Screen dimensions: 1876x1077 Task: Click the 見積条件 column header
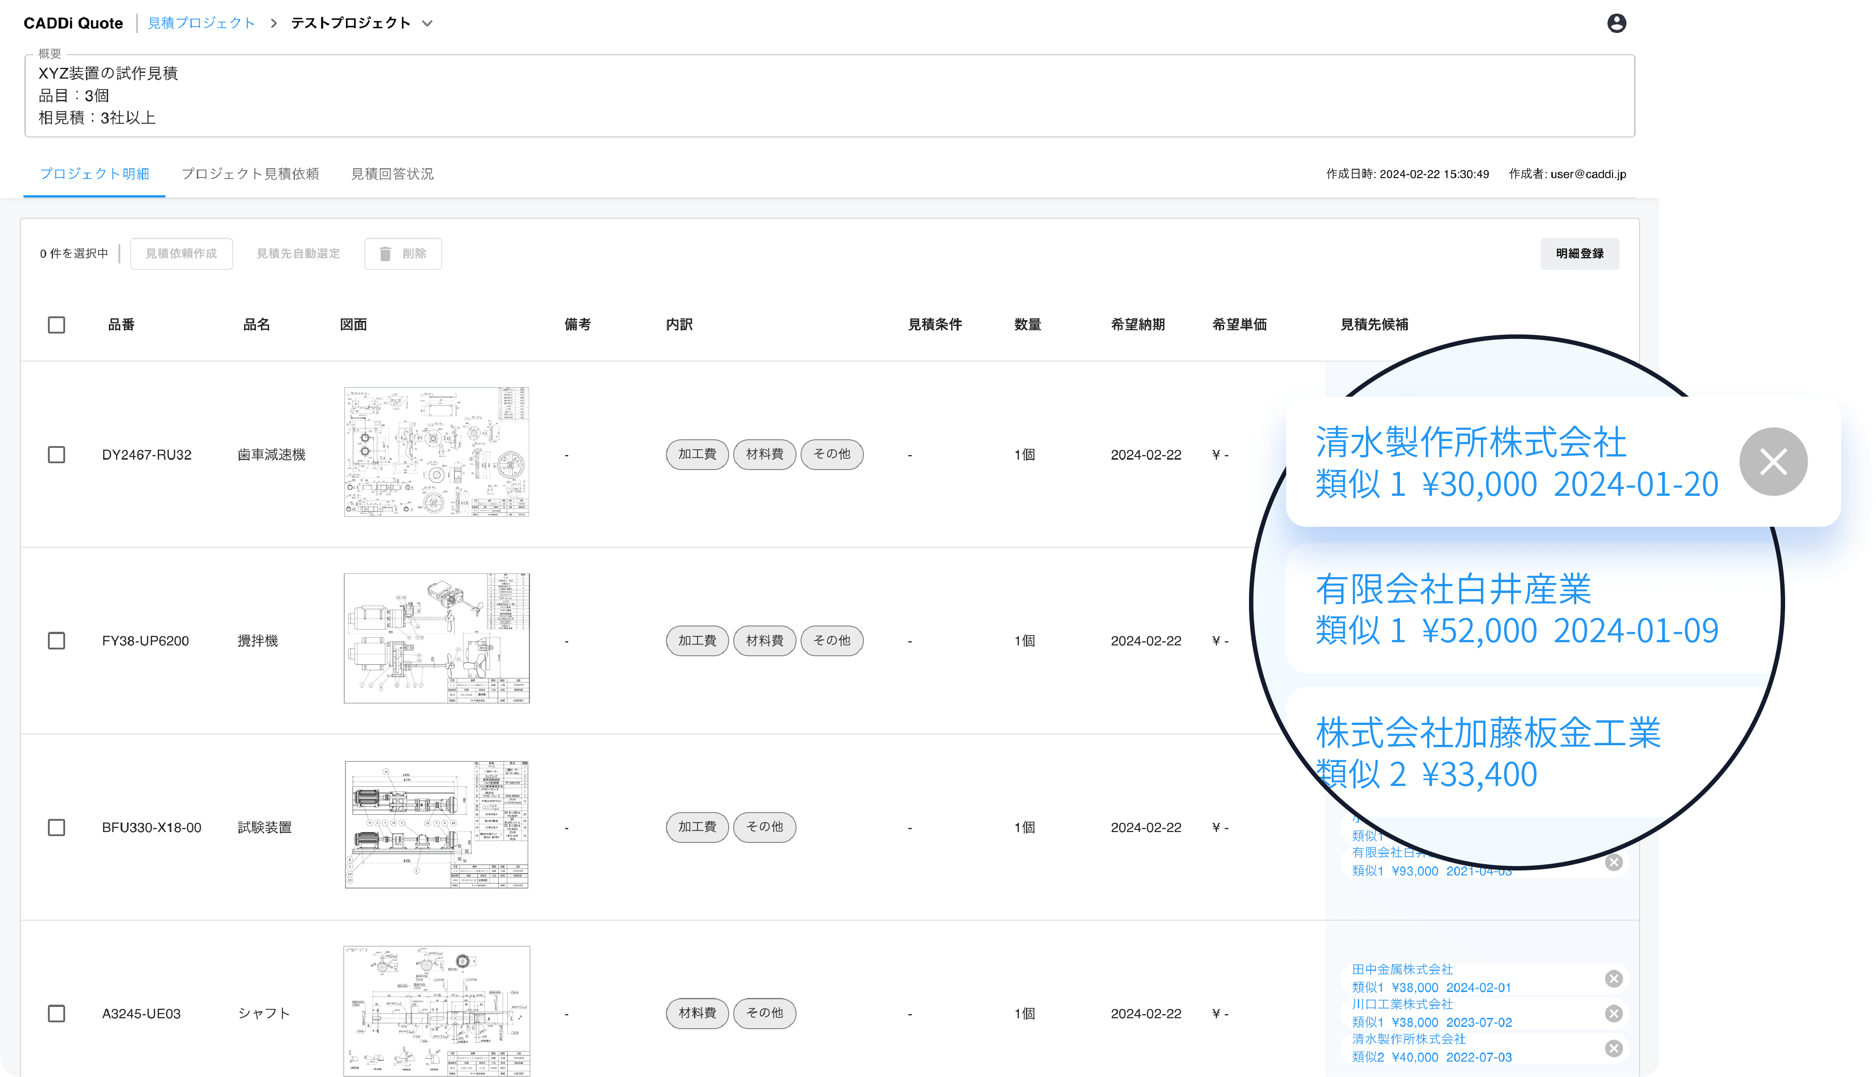(x=934, y=325)
